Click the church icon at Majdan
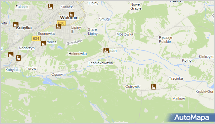 pyautogui.click(x=106, y=51)
